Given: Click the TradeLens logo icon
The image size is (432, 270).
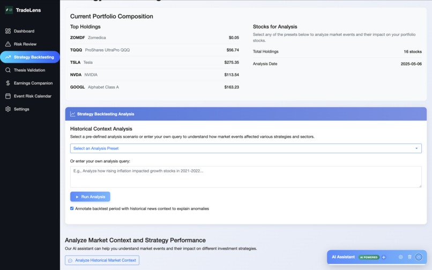Looking at the screenshot, I should (9, 10).
